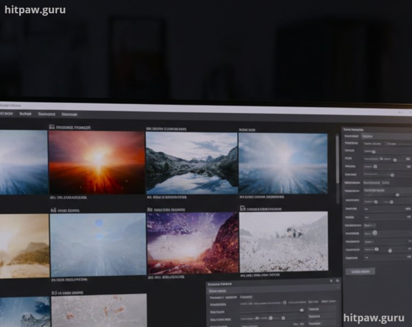Viewport: 412px width, 327px height.
Task: Toggle the checkbox in right panel's second row
Action: 386,143
